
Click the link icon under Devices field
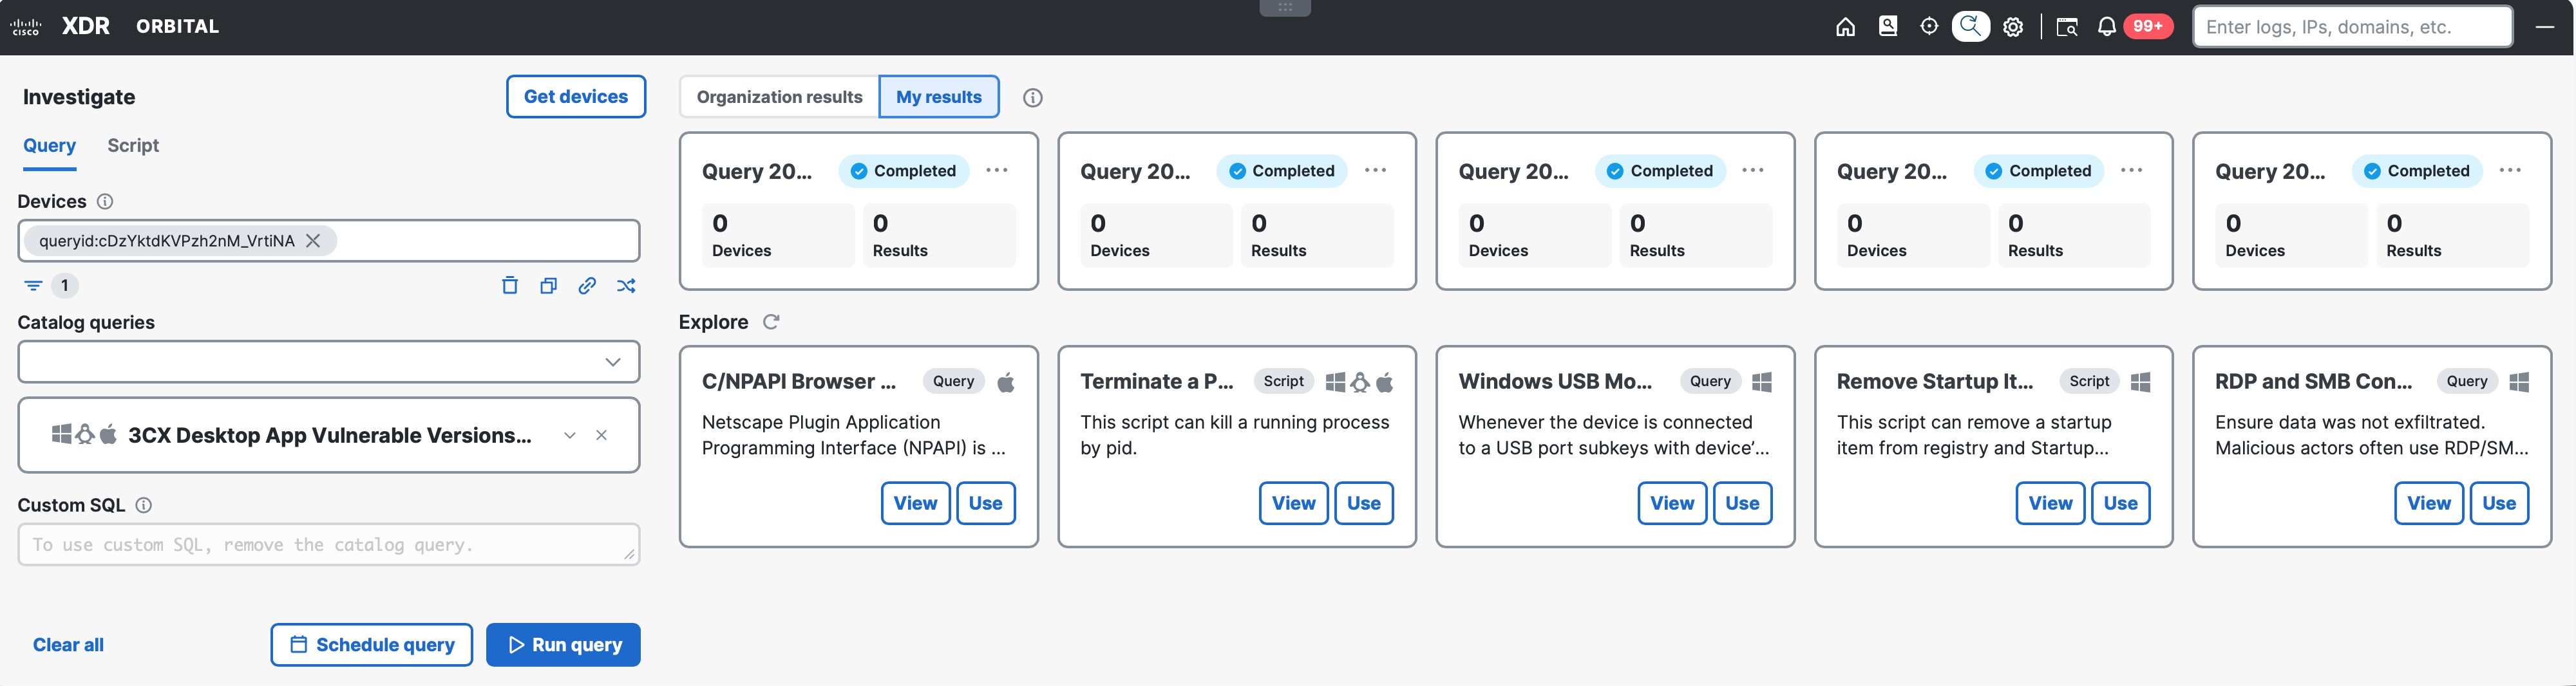[587, 286]
